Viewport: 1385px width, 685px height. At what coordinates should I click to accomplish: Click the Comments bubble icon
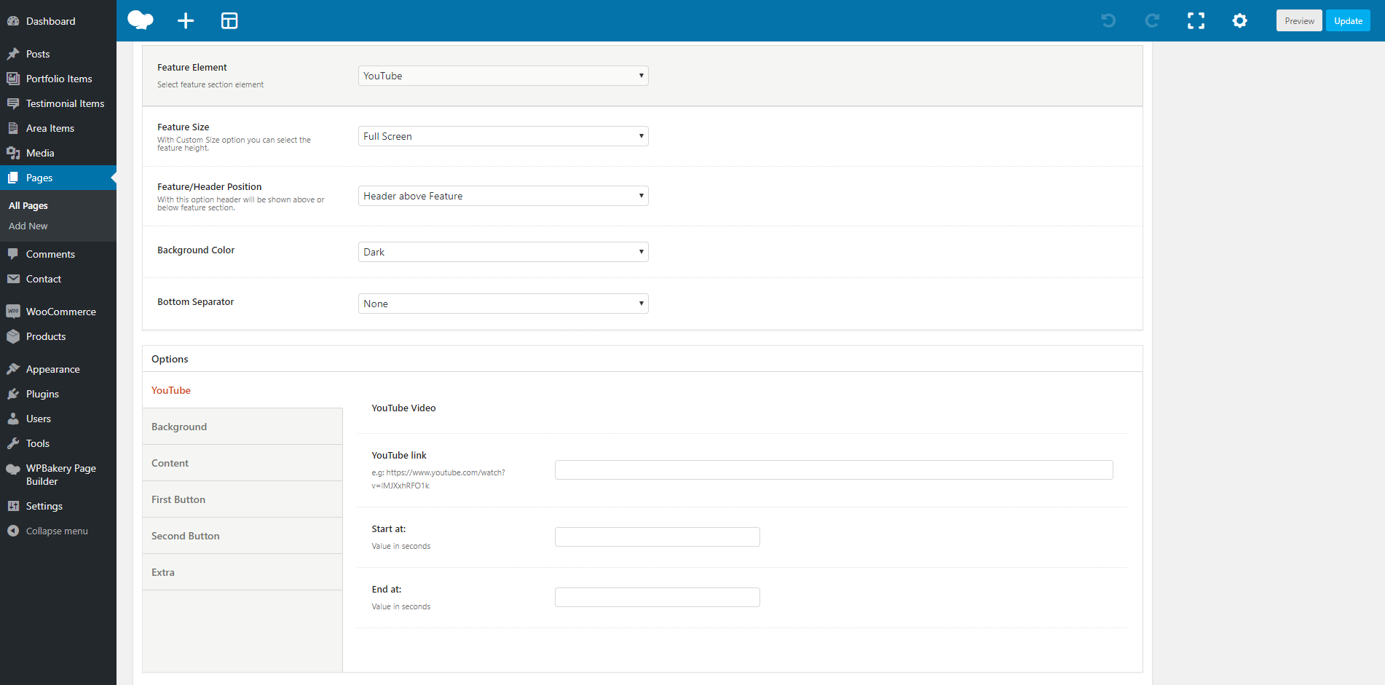tap(13, 254)
